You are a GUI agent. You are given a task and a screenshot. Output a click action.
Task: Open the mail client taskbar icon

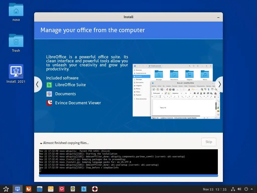pos(51,189)
